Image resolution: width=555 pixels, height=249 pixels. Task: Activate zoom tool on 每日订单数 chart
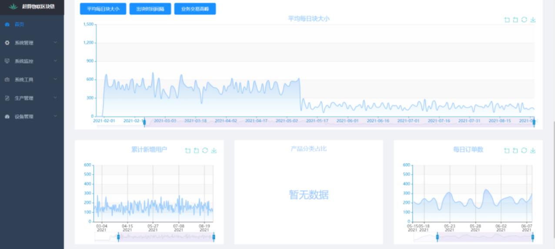click(x=507, y=151)
